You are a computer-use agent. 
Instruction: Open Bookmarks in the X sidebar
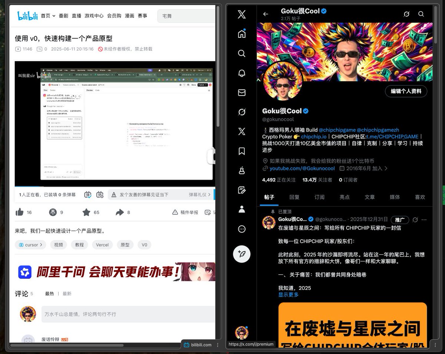pyautogui.click(x=242, y=151)
